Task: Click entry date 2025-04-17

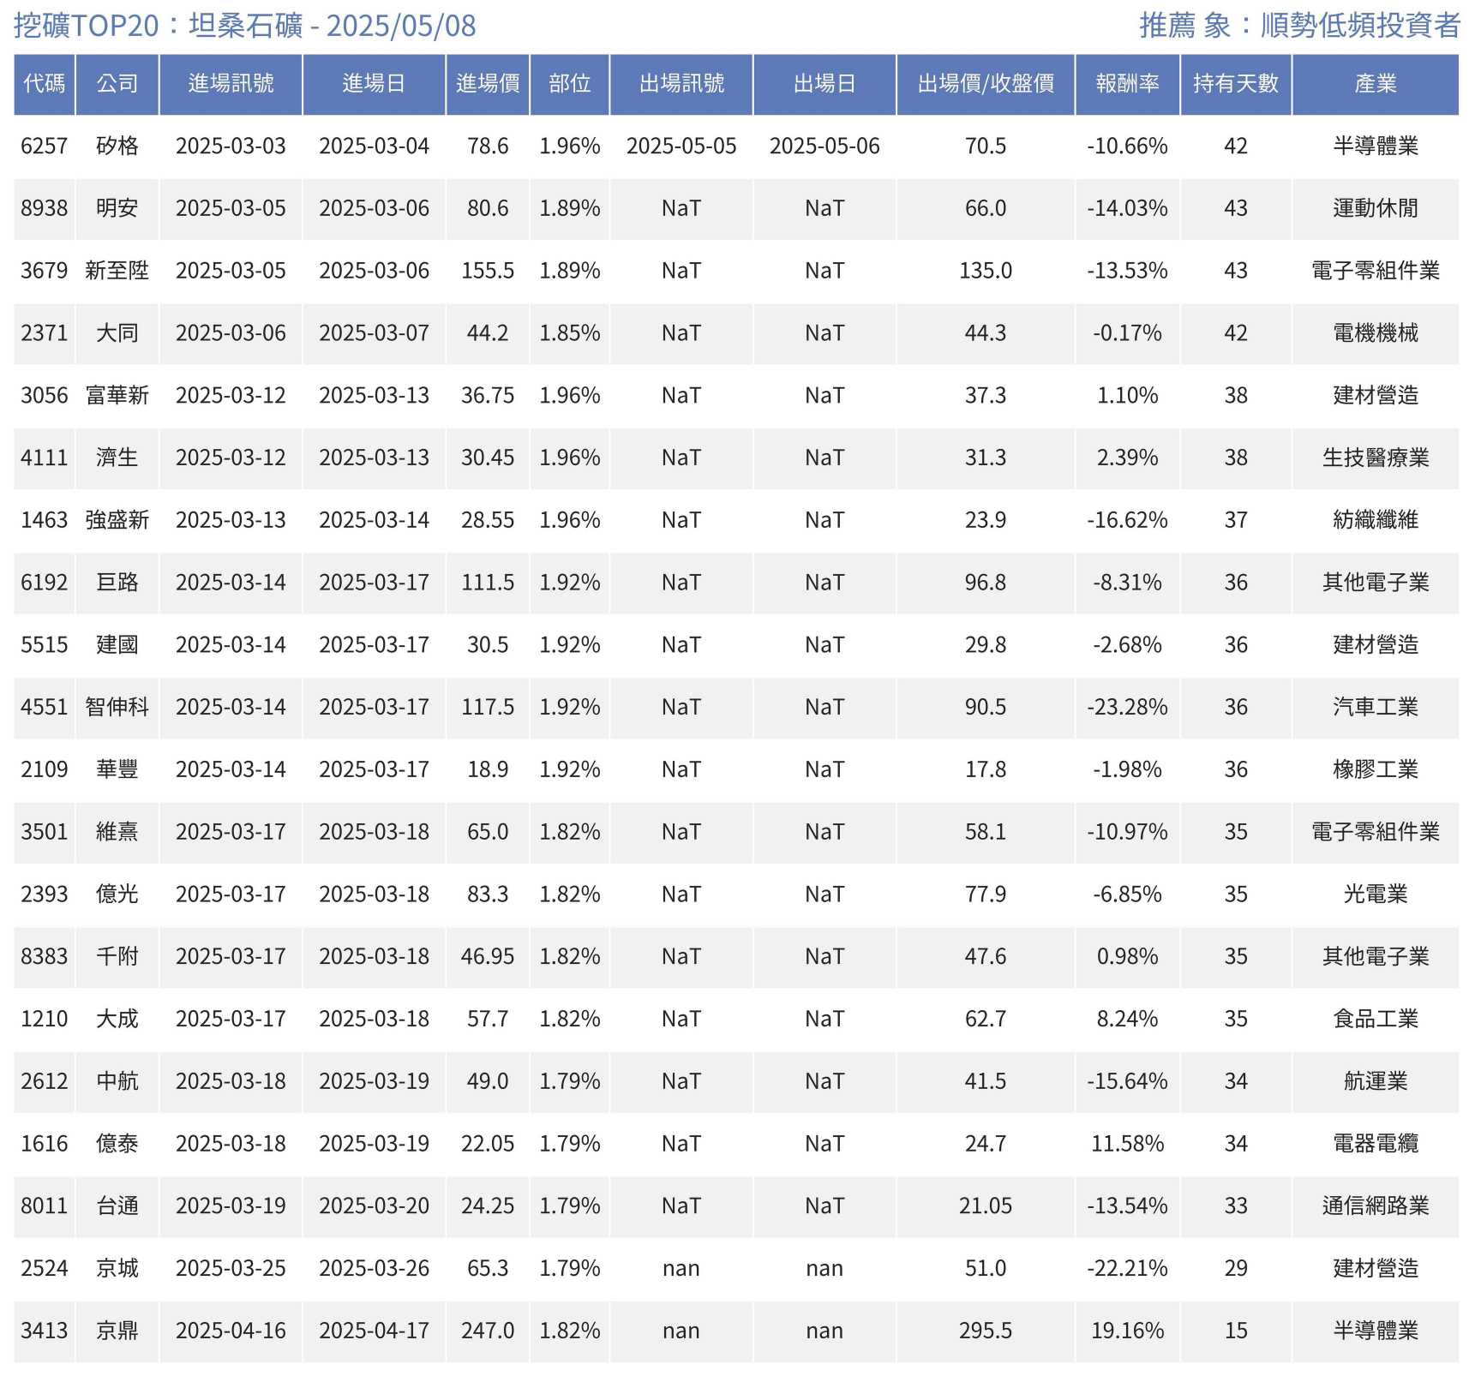Action: coord(374,1331)
